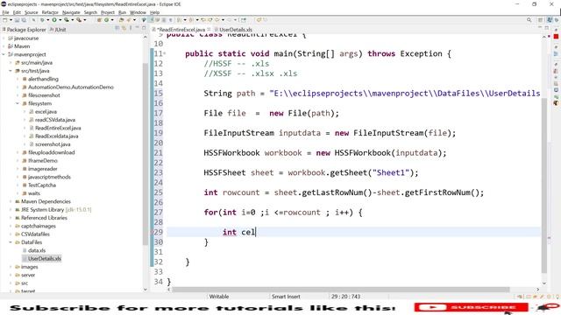The height and width of the screenshot is (315, 561).
Task: Select ReadExceldata.java in the tree
Action: (56, 136)
